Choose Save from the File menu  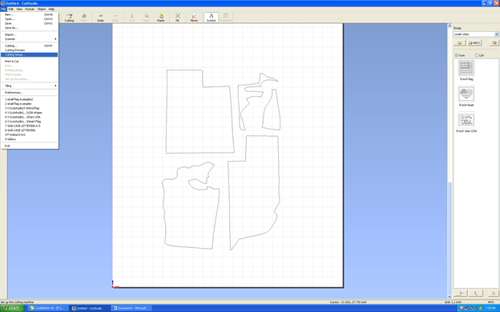pyautogui.click(x=30, y=23)
